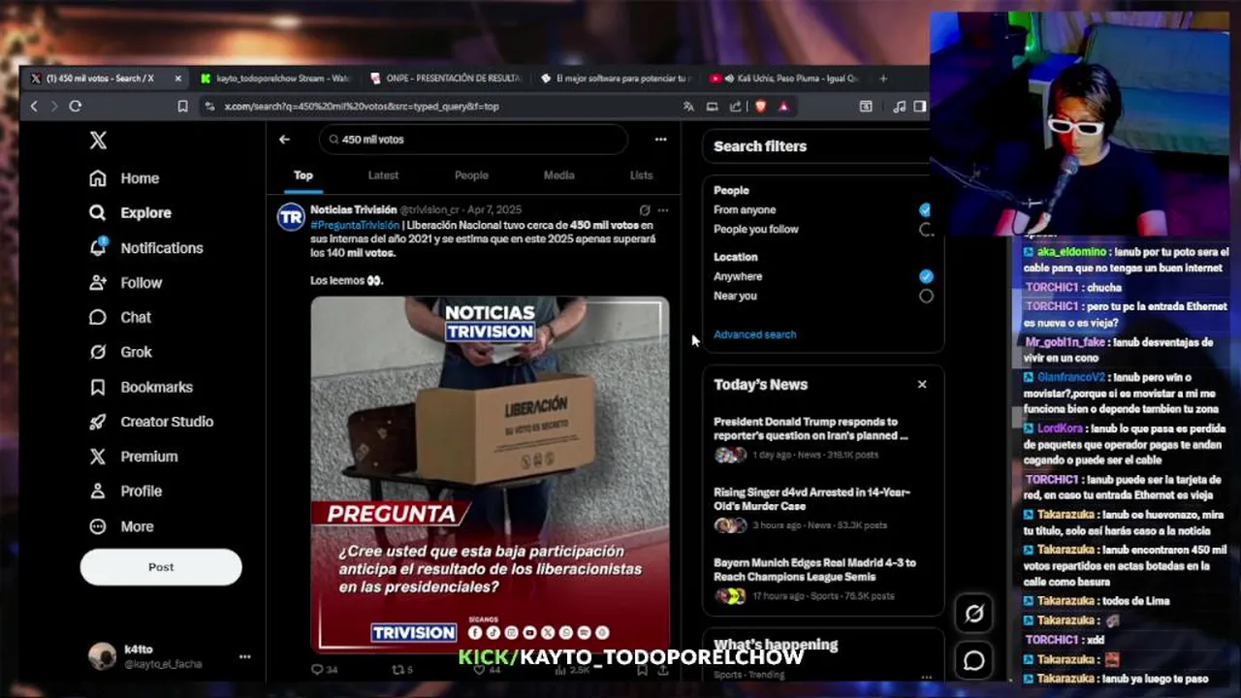Open the Follow page

125,283
